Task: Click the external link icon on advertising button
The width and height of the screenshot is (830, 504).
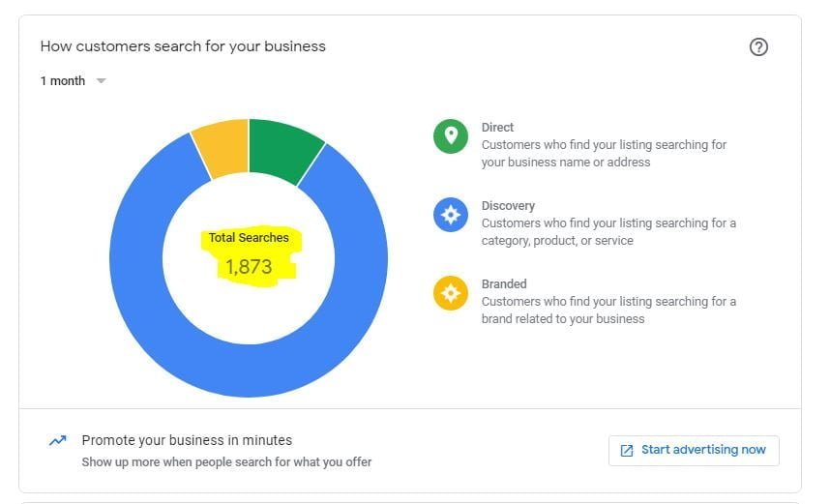Action: click(627, 450)
